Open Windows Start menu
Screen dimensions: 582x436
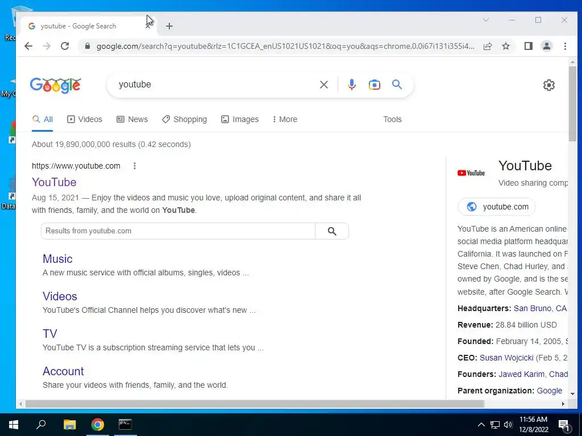click(x=14, y=425)
